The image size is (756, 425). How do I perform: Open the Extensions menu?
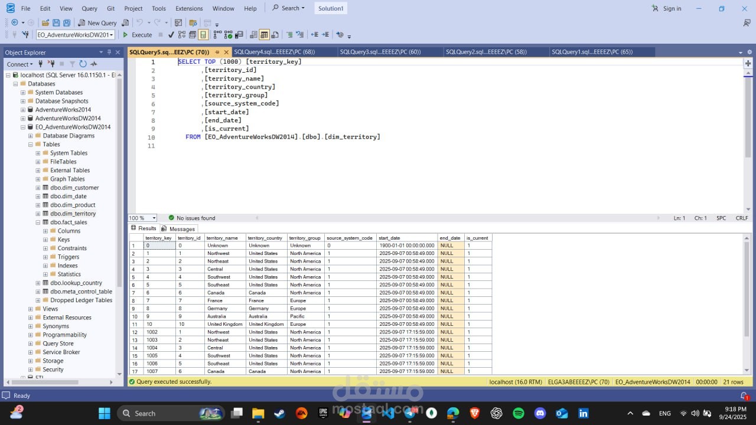click(x=189, y=8)
